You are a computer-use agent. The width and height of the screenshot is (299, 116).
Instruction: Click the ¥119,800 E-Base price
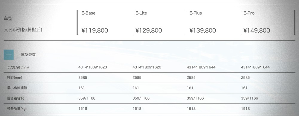[95, 30]
